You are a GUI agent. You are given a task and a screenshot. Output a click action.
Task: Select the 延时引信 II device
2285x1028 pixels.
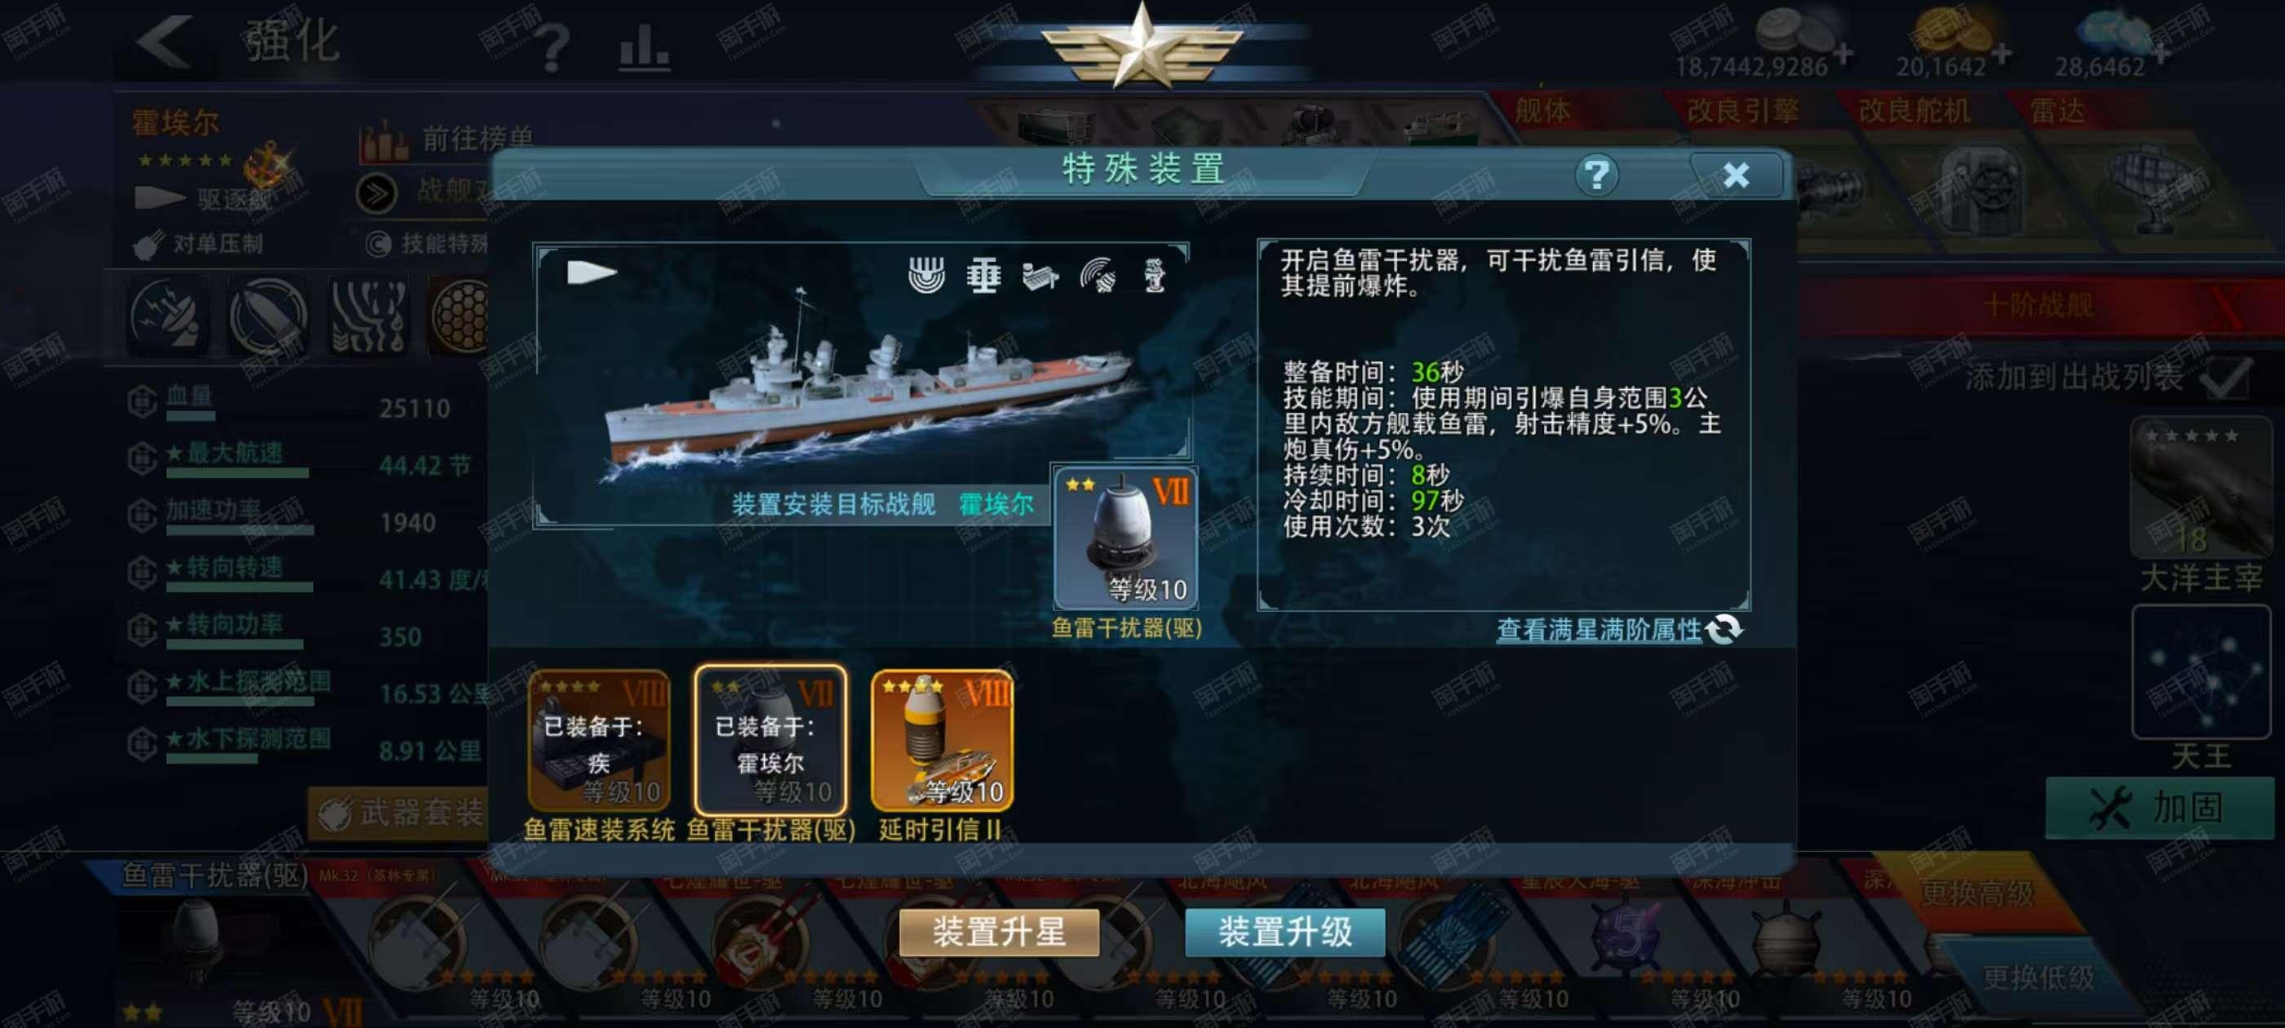point(942,741)
